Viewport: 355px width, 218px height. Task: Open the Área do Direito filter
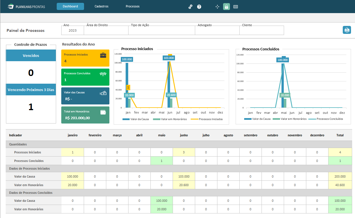(x=106, y=30)
